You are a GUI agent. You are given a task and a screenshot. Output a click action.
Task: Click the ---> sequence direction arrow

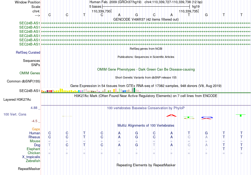(37, 15)
